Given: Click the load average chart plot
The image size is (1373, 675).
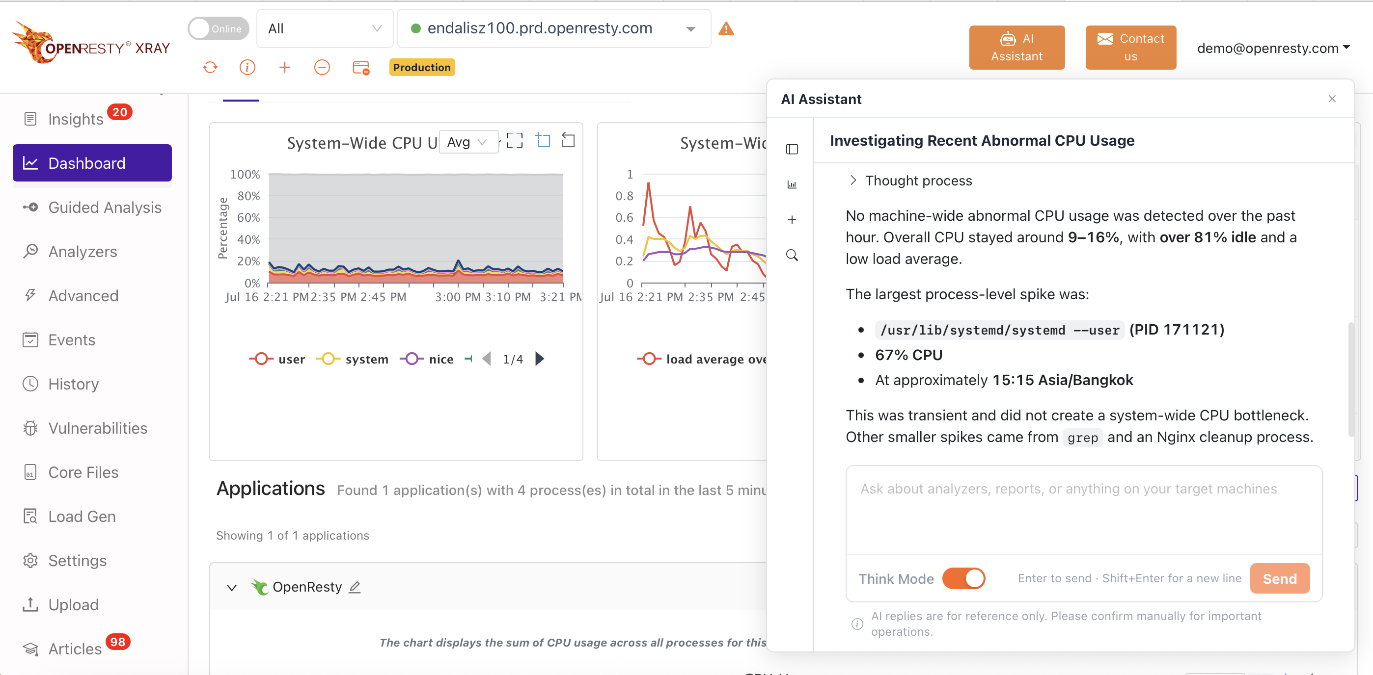Looking at the screenshot, I should [704, 229].
